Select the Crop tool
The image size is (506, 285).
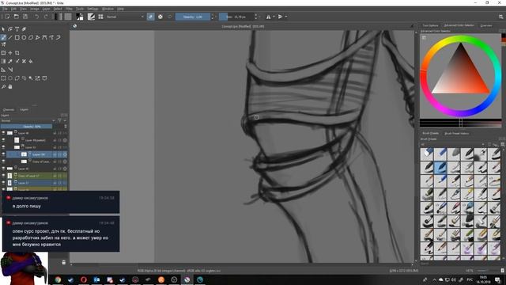coord(17,53)
